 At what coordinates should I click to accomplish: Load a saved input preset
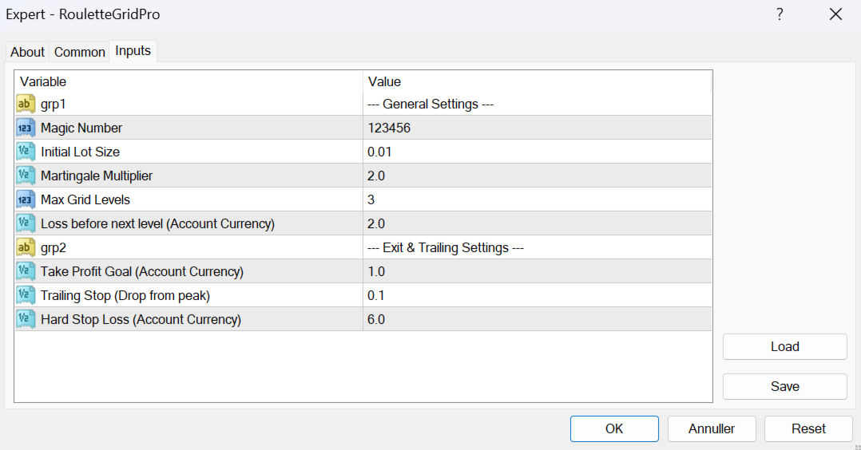coord(784,346)
